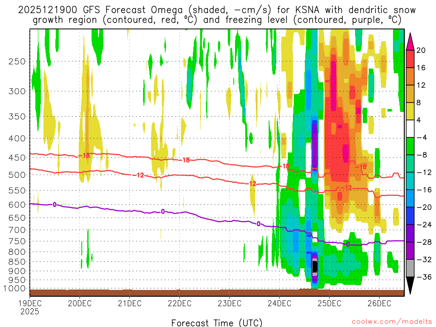This screenshot has height=327, width=436.
Task: Pick the 600 pressure axis label
Action: click(17, 205)
